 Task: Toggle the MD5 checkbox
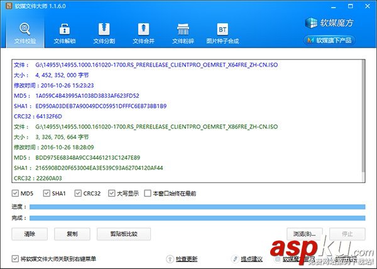(x=15, y=193)
